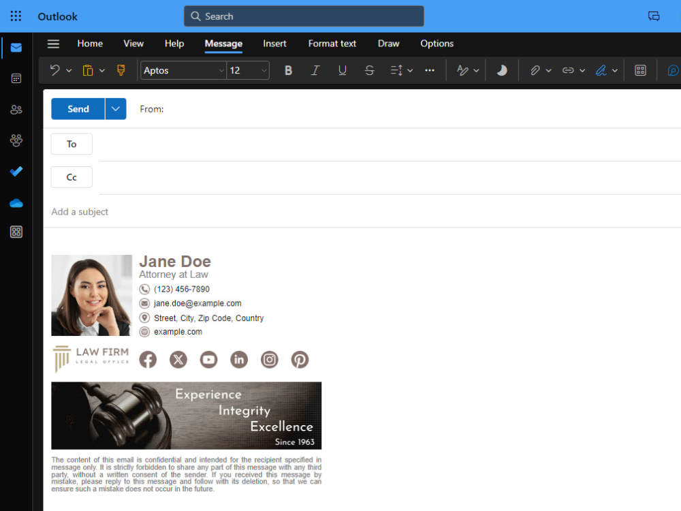Viewport: 681px width, 511px height.
Task: Apply the Format Painter
Action: pyautogui.click(x=121, y=70)
